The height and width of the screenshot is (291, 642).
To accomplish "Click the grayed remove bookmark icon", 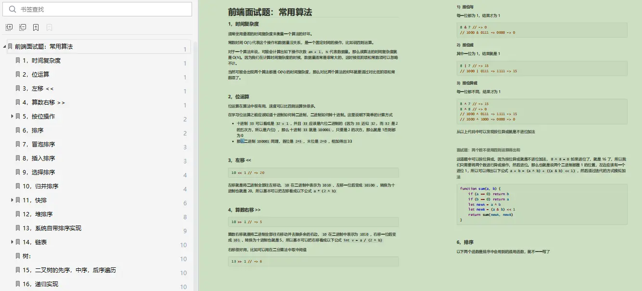I will pos(49,27).
